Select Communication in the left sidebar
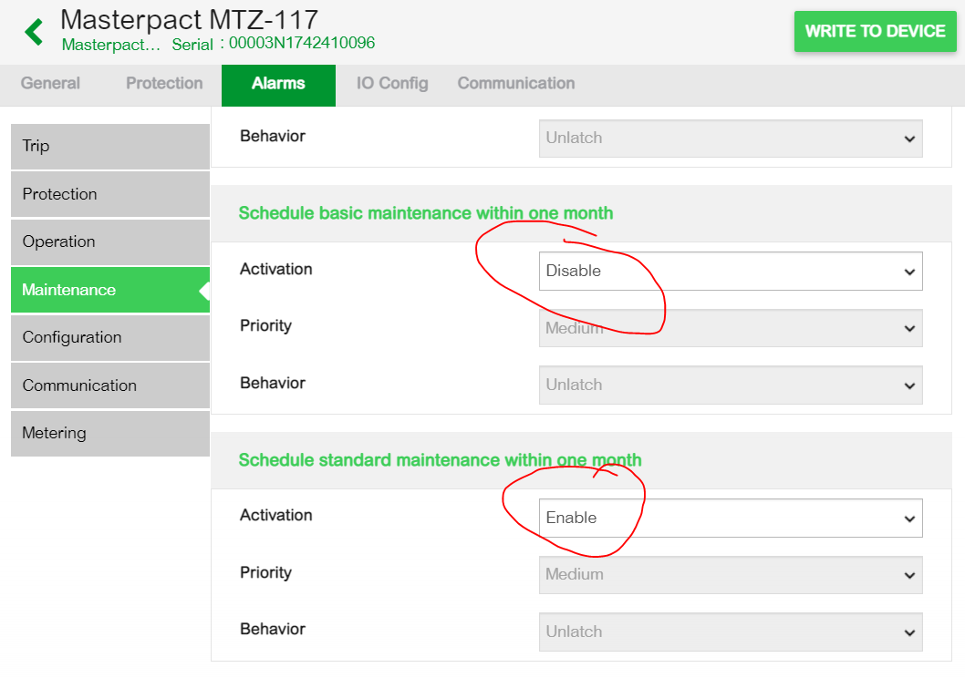 tap(110, 385)
